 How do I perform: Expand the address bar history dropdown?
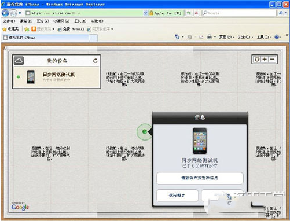pyautogui.click(x=146, y=13)
